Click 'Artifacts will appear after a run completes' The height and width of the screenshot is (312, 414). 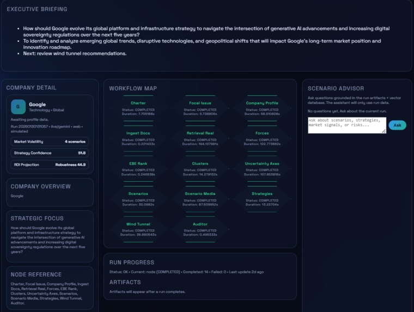[147, 292]
